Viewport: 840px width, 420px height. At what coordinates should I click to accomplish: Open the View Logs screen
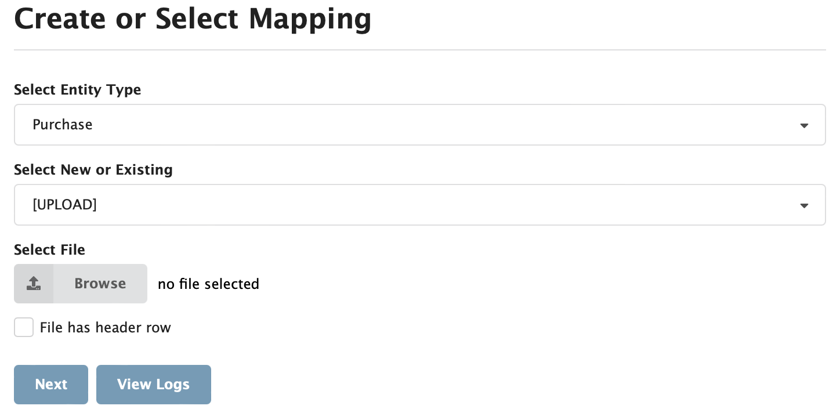tap(153, 384)
